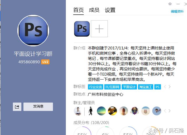187x135 pixels.
Task: Click the 群地点 label
Action: point(79,94)
